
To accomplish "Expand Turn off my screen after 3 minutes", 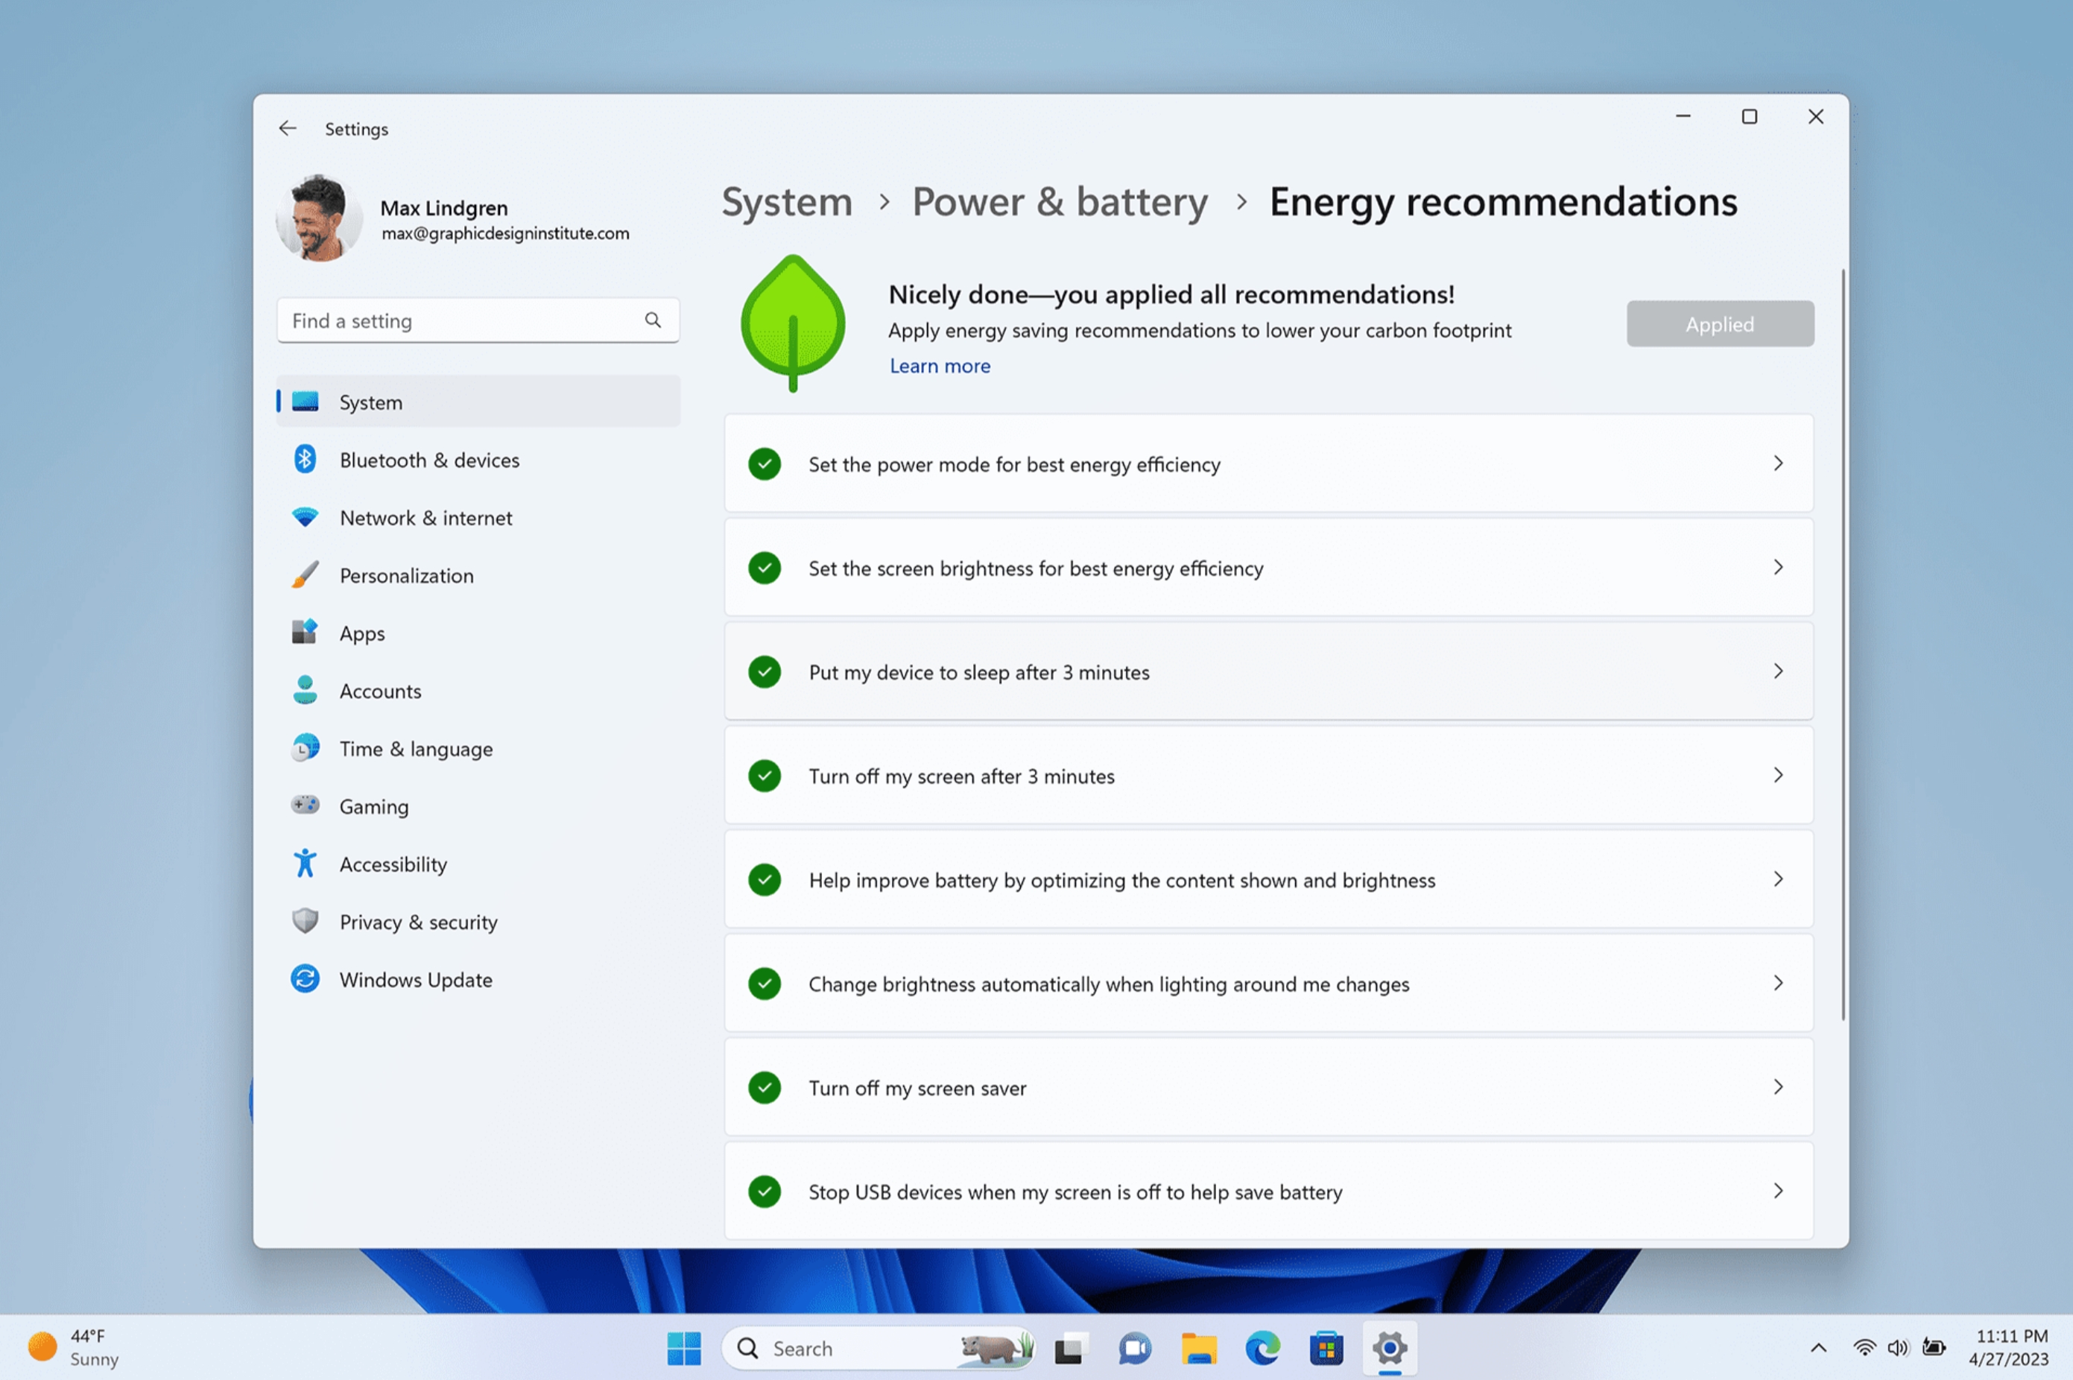I will point(1777,775).
